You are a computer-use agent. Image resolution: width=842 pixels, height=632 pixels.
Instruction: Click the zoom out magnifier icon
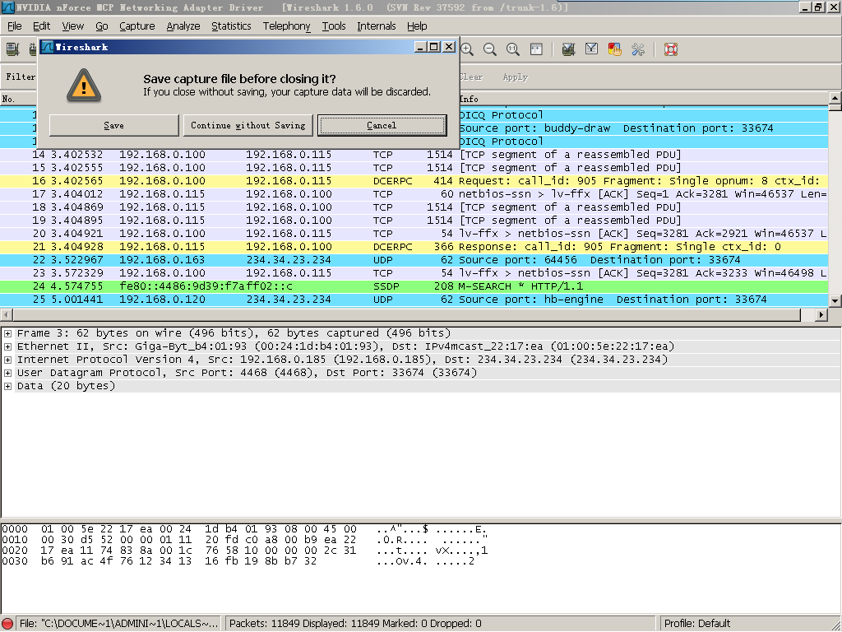(x=490, y=49)
